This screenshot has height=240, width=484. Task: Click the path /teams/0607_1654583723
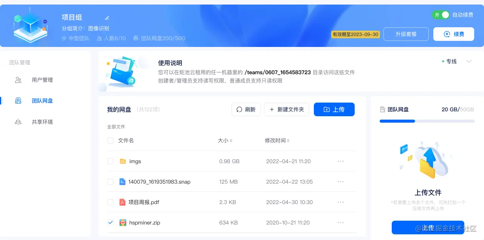tap(278, 72)
